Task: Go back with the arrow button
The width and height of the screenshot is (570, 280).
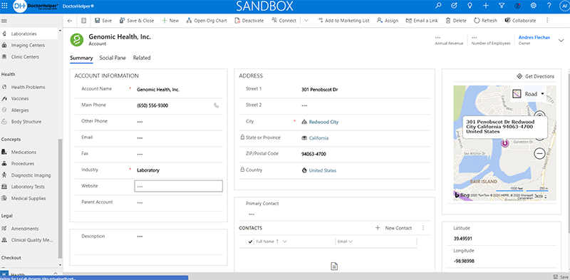Action: tap(70, 21)
